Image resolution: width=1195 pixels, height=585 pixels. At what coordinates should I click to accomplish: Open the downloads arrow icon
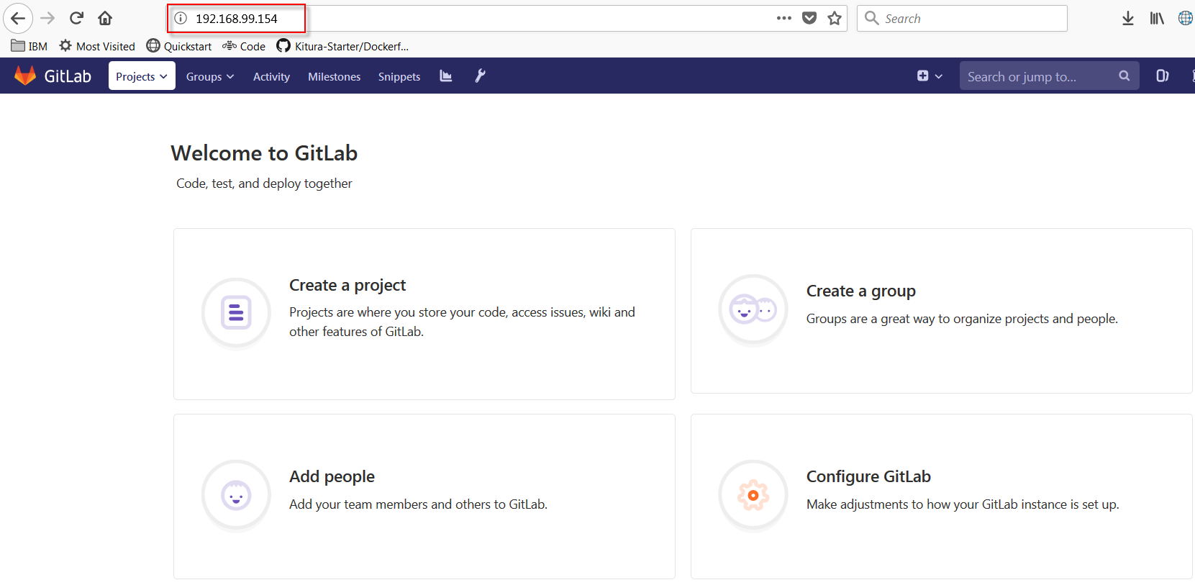tap(1128, 18)
